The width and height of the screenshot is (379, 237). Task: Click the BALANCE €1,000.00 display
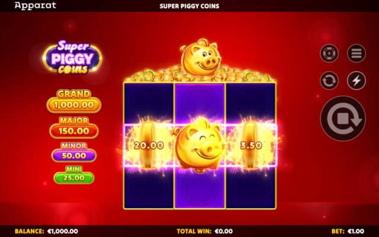coord(46,231)
